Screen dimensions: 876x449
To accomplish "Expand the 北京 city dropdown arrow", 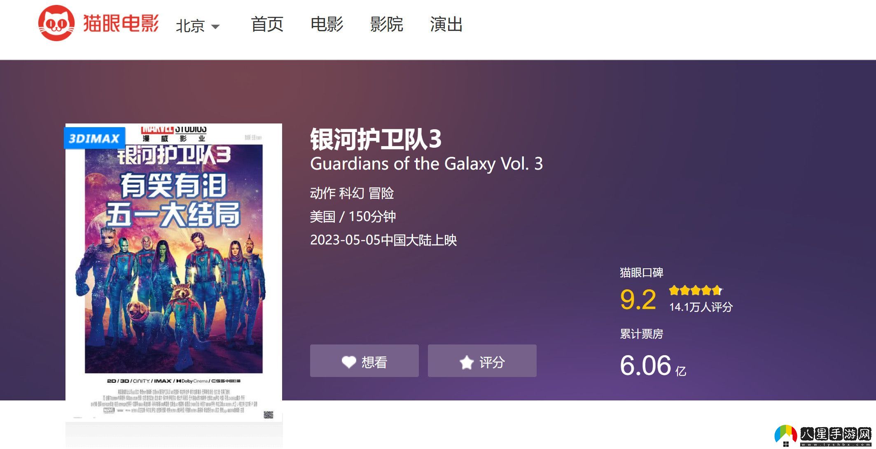I will point(215,27).
